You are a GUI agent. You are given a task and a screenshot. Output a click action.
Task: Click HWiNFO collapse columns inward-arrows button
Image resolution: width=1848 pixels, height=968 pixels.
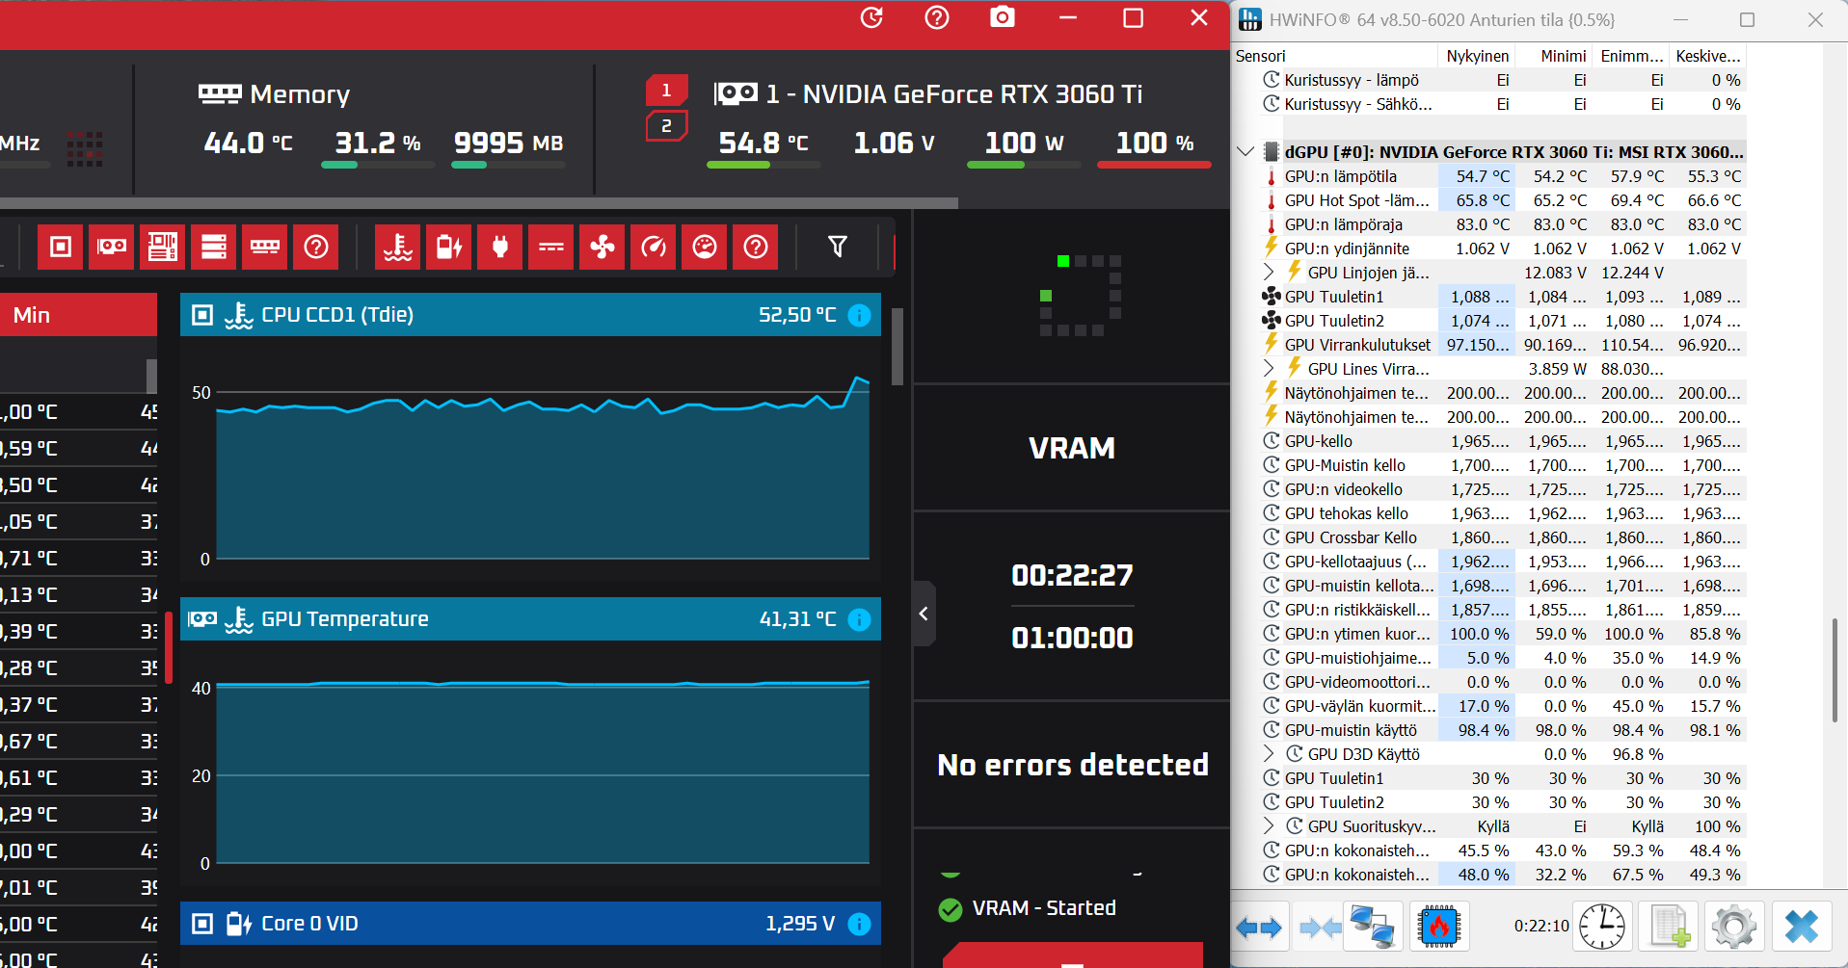pos(1321,928)
